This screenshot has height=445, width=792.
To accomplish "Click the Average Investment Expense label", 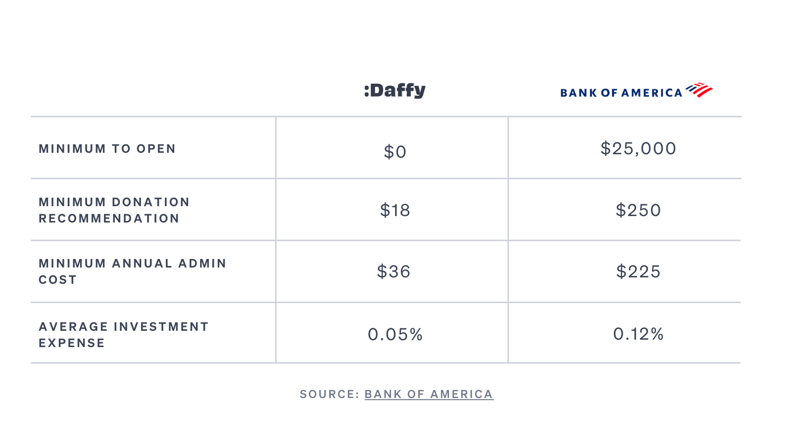I will (124, 335).
